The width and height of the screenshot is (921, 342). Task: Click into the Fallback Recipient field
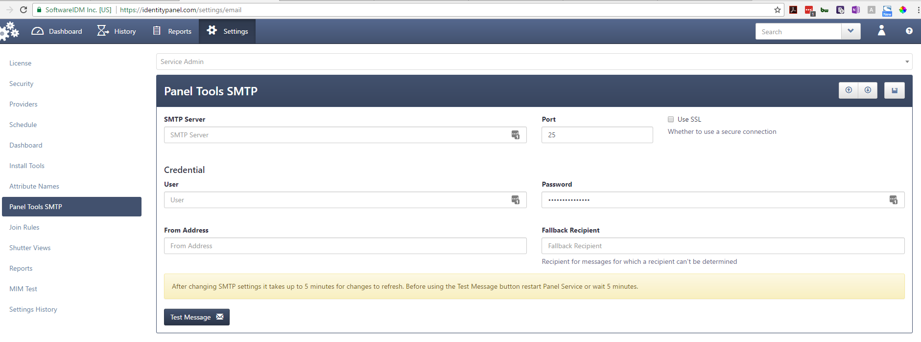click(723, 246)
